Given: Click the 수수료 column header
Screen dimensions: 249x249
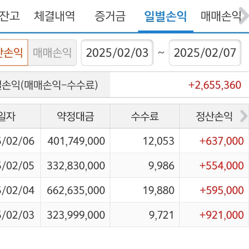Looking at the screenshot, I should [144, 117].
